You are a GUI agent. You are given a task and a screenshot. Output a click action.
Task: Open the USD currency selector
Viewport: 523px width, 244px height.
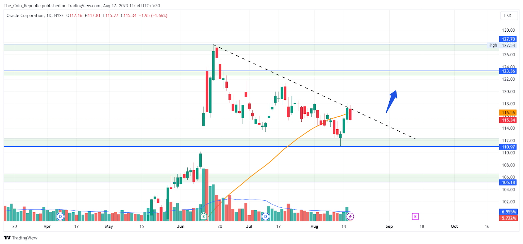(509, 16)
